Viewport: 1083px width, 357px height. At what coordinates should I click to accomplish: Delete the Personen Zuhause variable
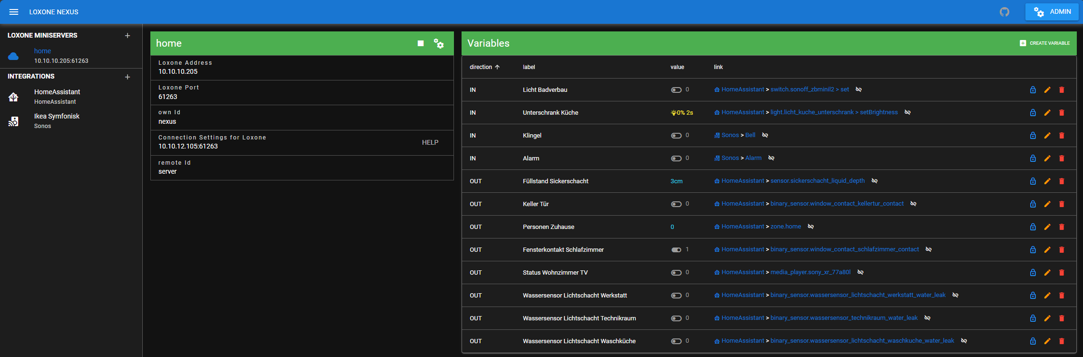pos(1062,227)
